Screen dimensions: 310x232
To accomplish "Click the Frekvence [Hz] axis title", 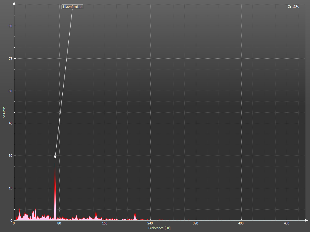I will pos(159,228).
